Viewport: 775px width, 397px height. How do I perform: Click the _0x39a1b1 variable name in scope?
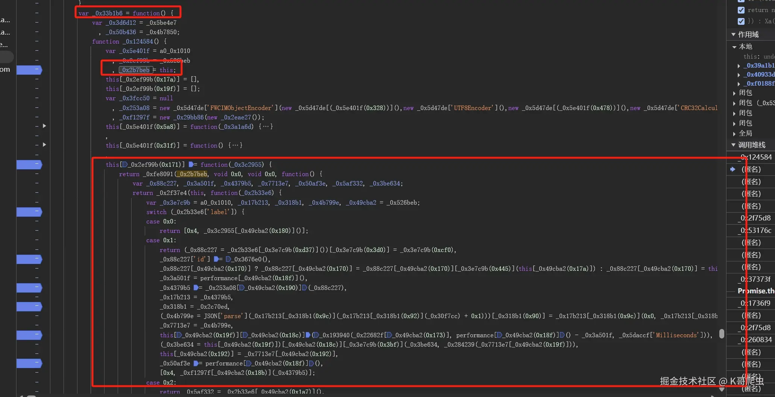pyautogui.click(x=759, y=65)
